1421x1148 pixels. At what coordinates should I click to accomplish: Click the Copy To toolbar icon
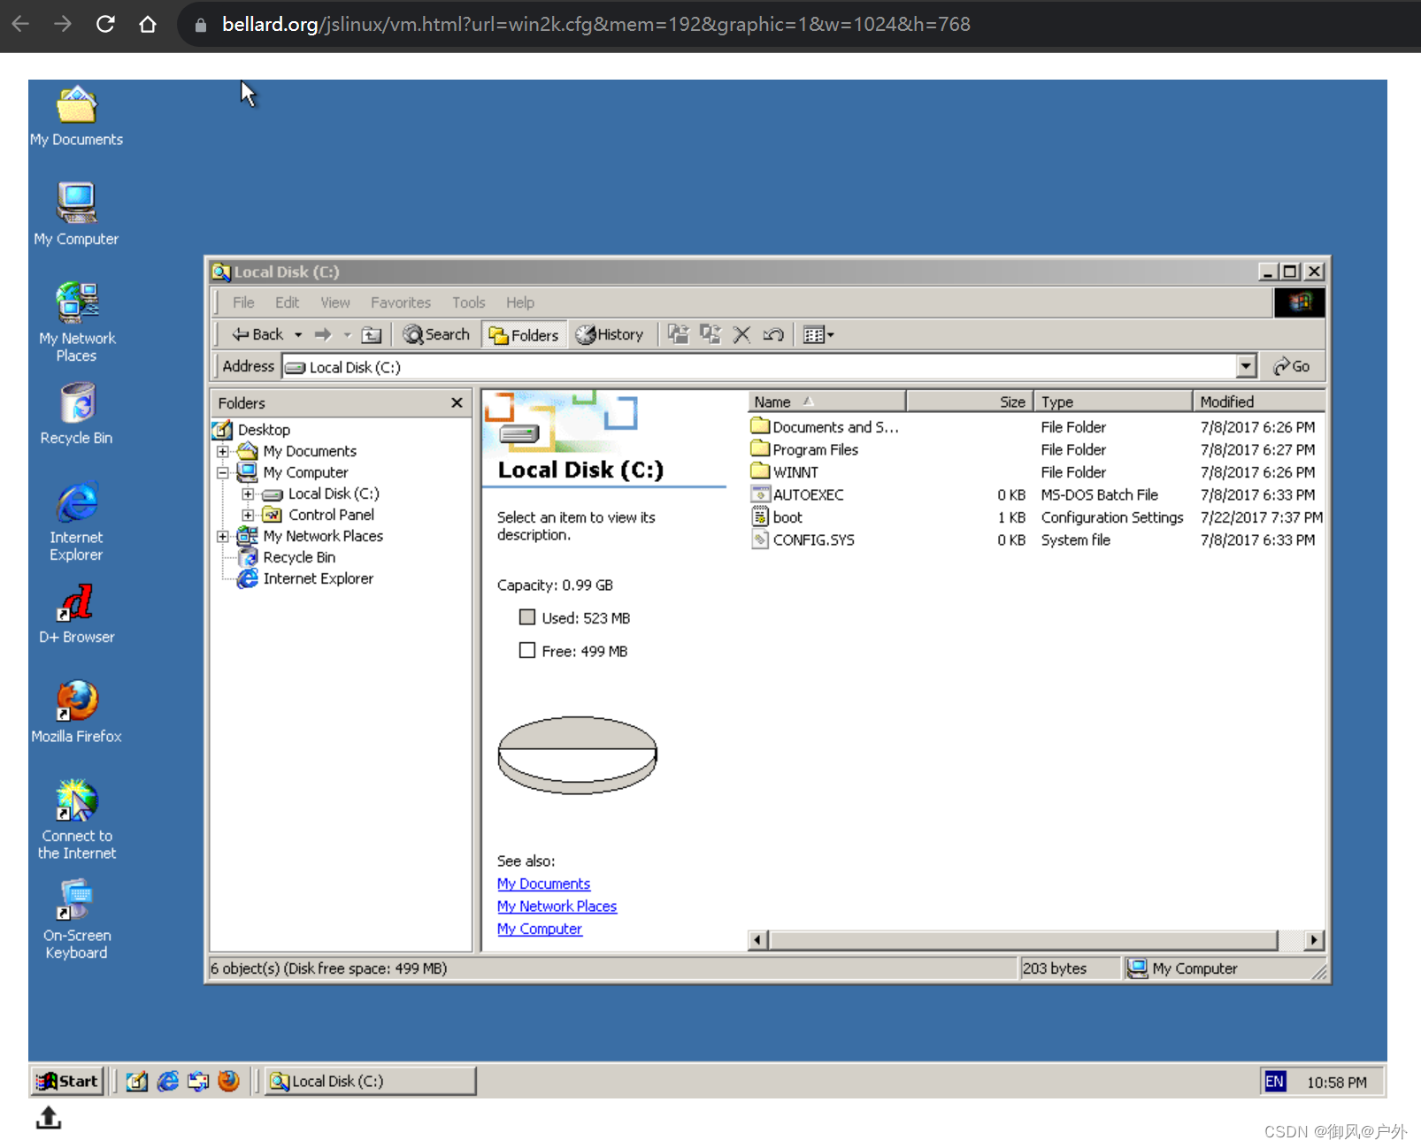coord(710,334)
